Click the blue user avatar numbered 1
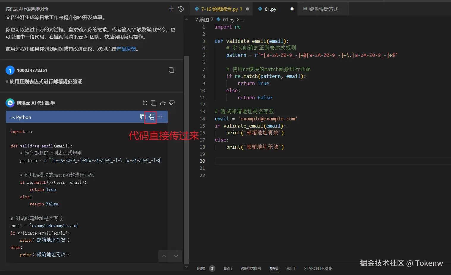 coord(10,70)
